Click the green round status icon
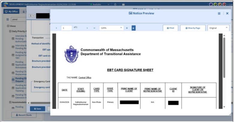Viewport: 234px width, 122px height. coord(215,4)
